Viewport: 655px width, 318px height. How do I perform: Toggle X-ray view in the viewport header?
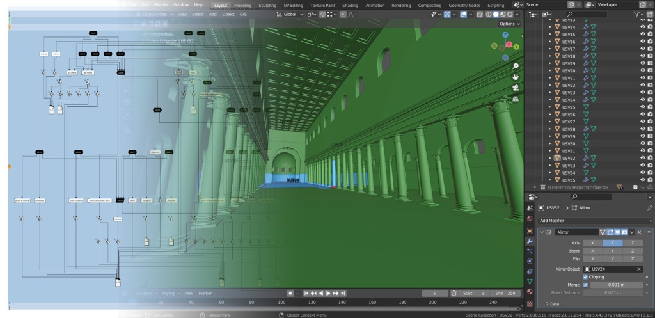point(479,14)
